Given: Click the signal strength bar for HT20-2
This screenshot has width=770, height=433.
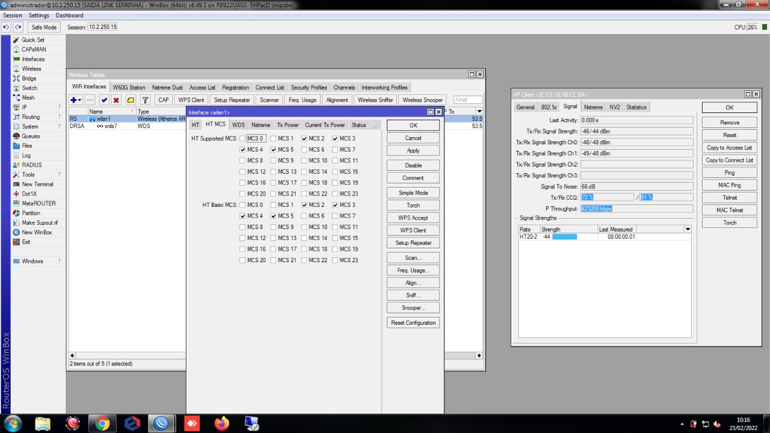Looking at the screenshot, I should tap(564, 237).
